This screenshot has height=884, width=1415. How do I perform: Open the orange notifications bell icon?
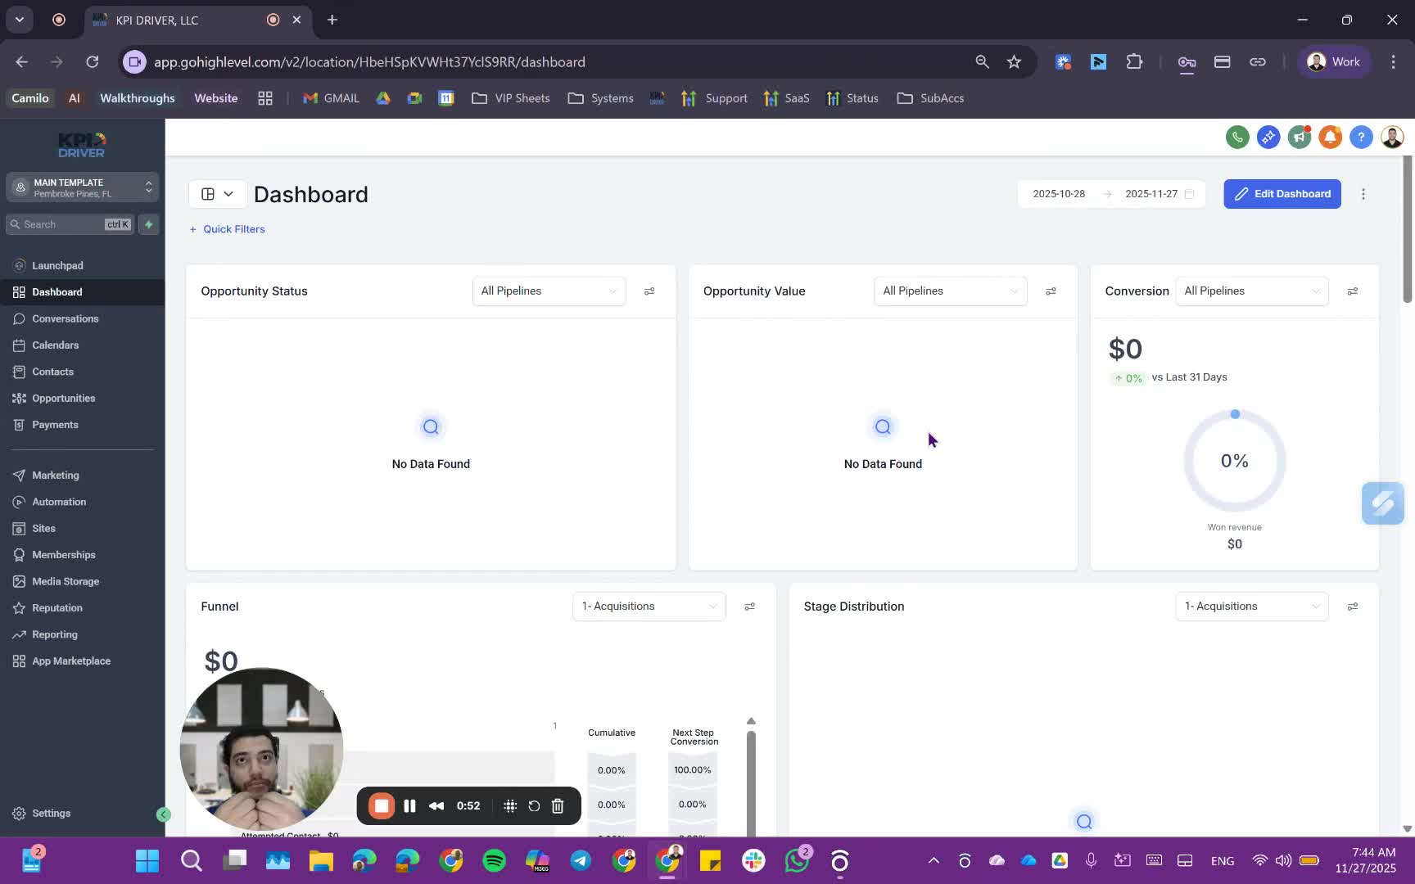coord(1331,137)
